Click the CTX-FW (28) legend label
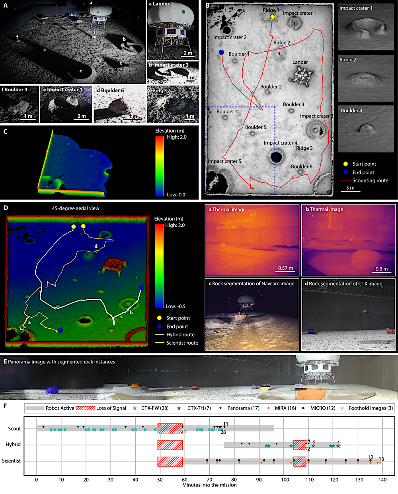 (155, 408)
